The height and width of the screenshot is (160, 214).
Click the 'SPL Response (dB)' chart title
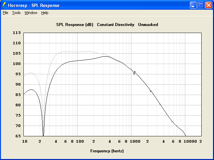75,25
